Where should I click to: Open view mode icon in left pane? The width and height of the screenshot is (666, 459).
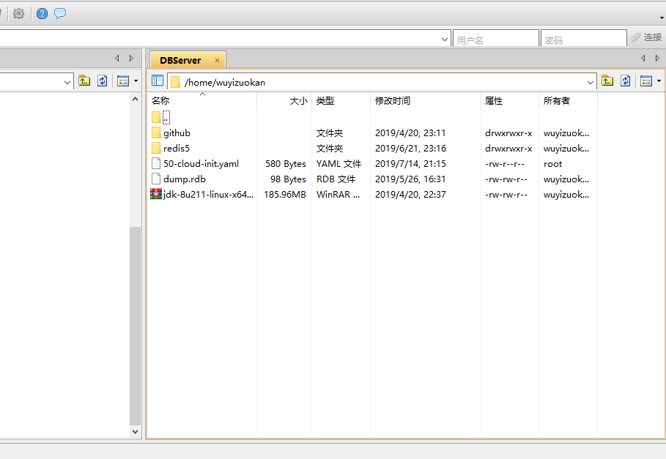pyautogui.click(x=123, y=81)
